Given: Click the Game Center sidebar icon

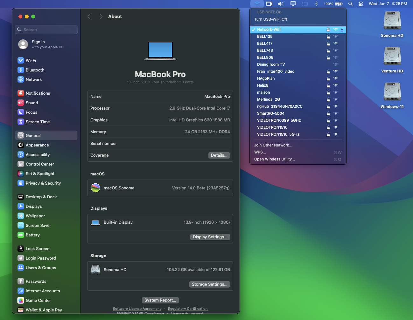Looking at the screenshot, I should (x=21, y=300).
